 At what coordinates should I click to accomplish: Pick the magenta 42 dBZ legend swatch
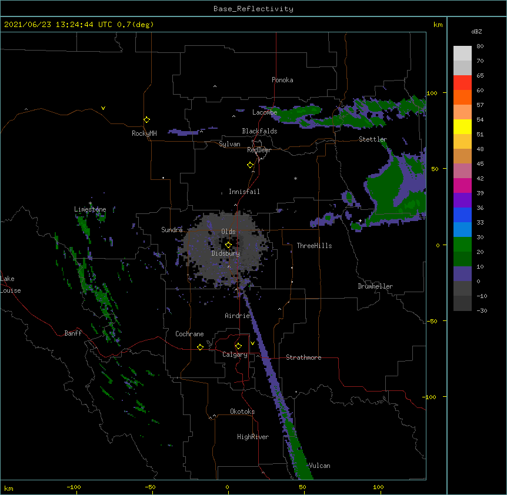[x=462, y=185]
